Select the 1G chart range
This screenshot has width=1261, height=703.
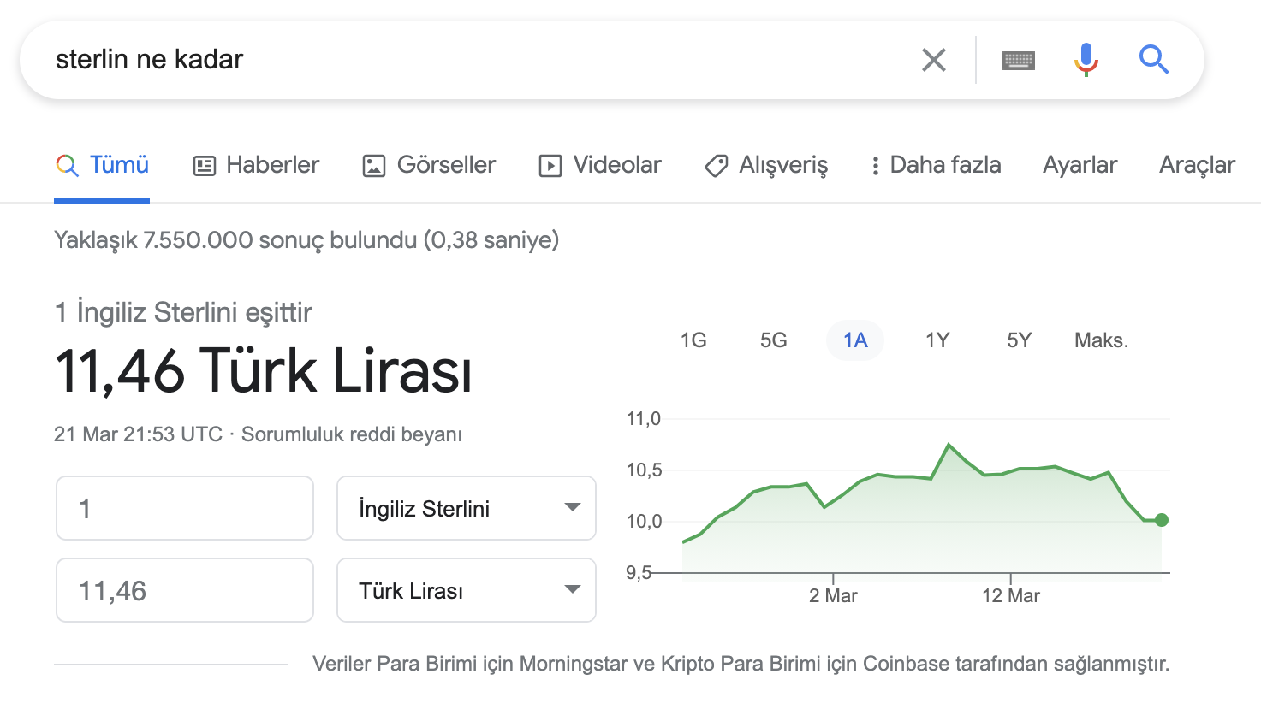[693, 340]
